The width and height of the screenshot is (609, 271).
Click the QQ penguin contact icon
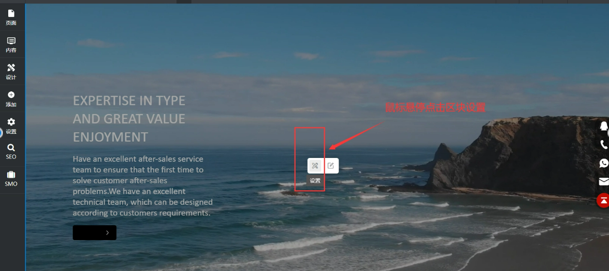(604, 126)
